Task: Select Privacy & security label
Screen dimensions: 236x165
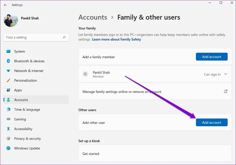Action: tap(27, 139)
